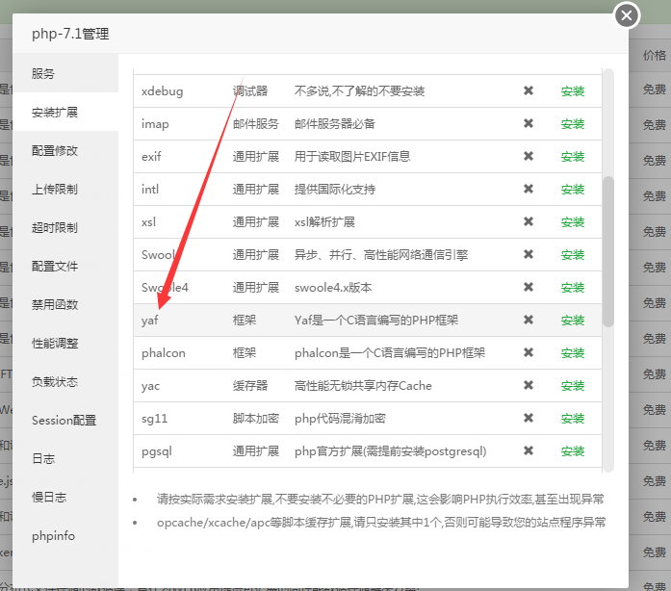
Task: Install the yac cache extension
Action: point(573,386)
